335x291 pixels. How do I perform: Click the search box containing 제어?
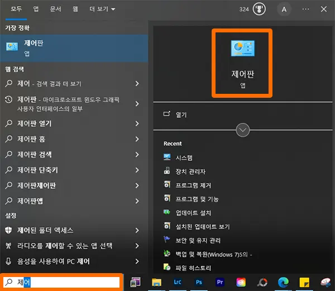point(61,282)
